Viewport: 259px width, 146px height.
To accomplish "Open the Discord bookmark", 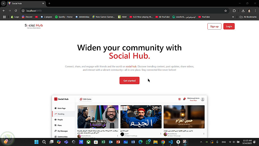I will 27,17.
